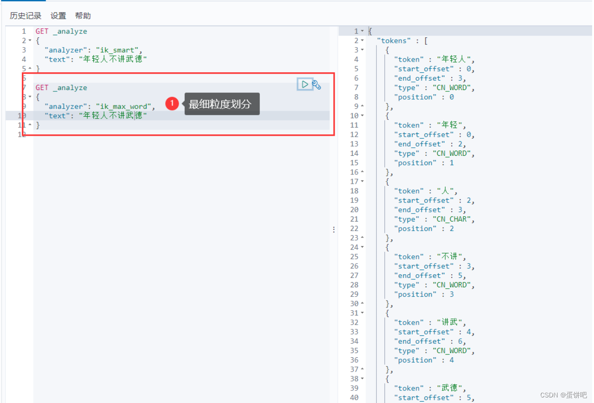Viewport: 594px width, 403px height.
Task: Click "position" : 4 on output line 36
Action: point(424,360)
